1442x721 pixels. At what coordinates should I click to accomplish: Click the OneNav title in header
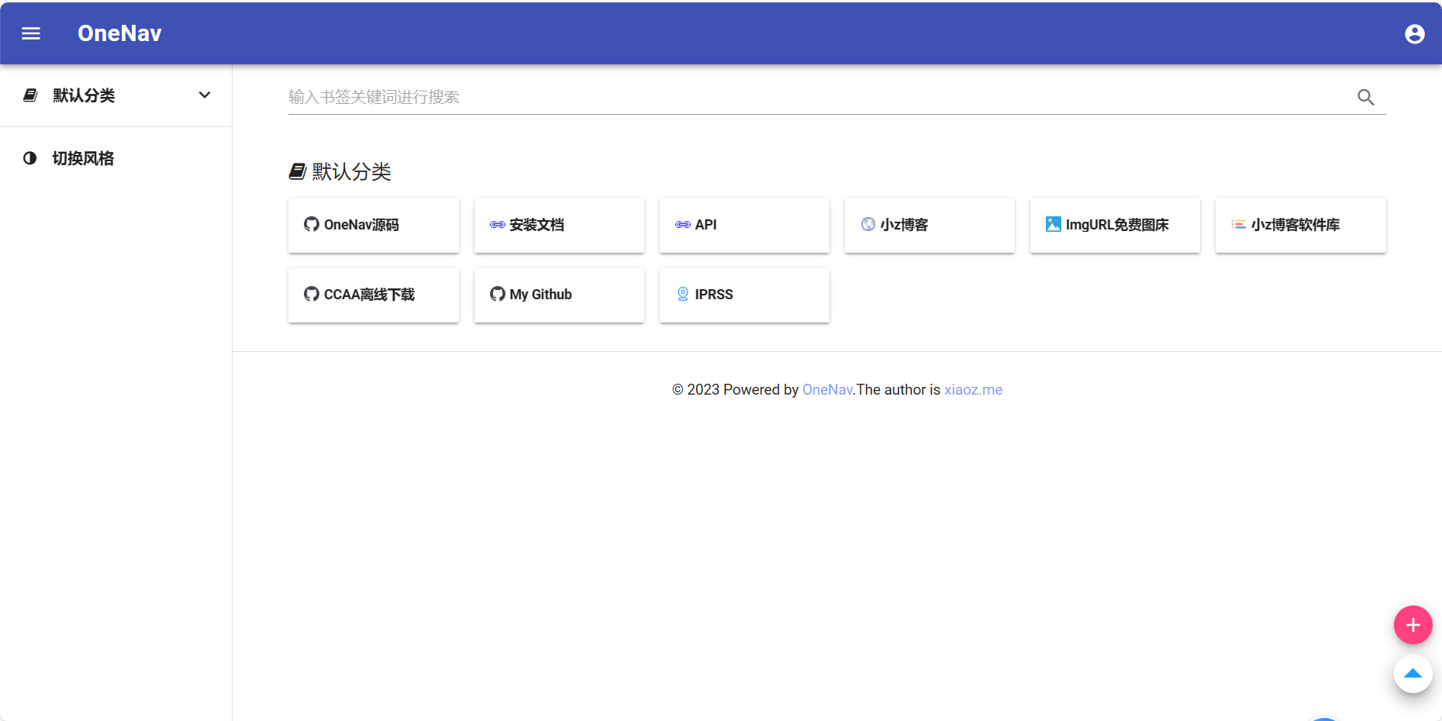pos(119,33)
